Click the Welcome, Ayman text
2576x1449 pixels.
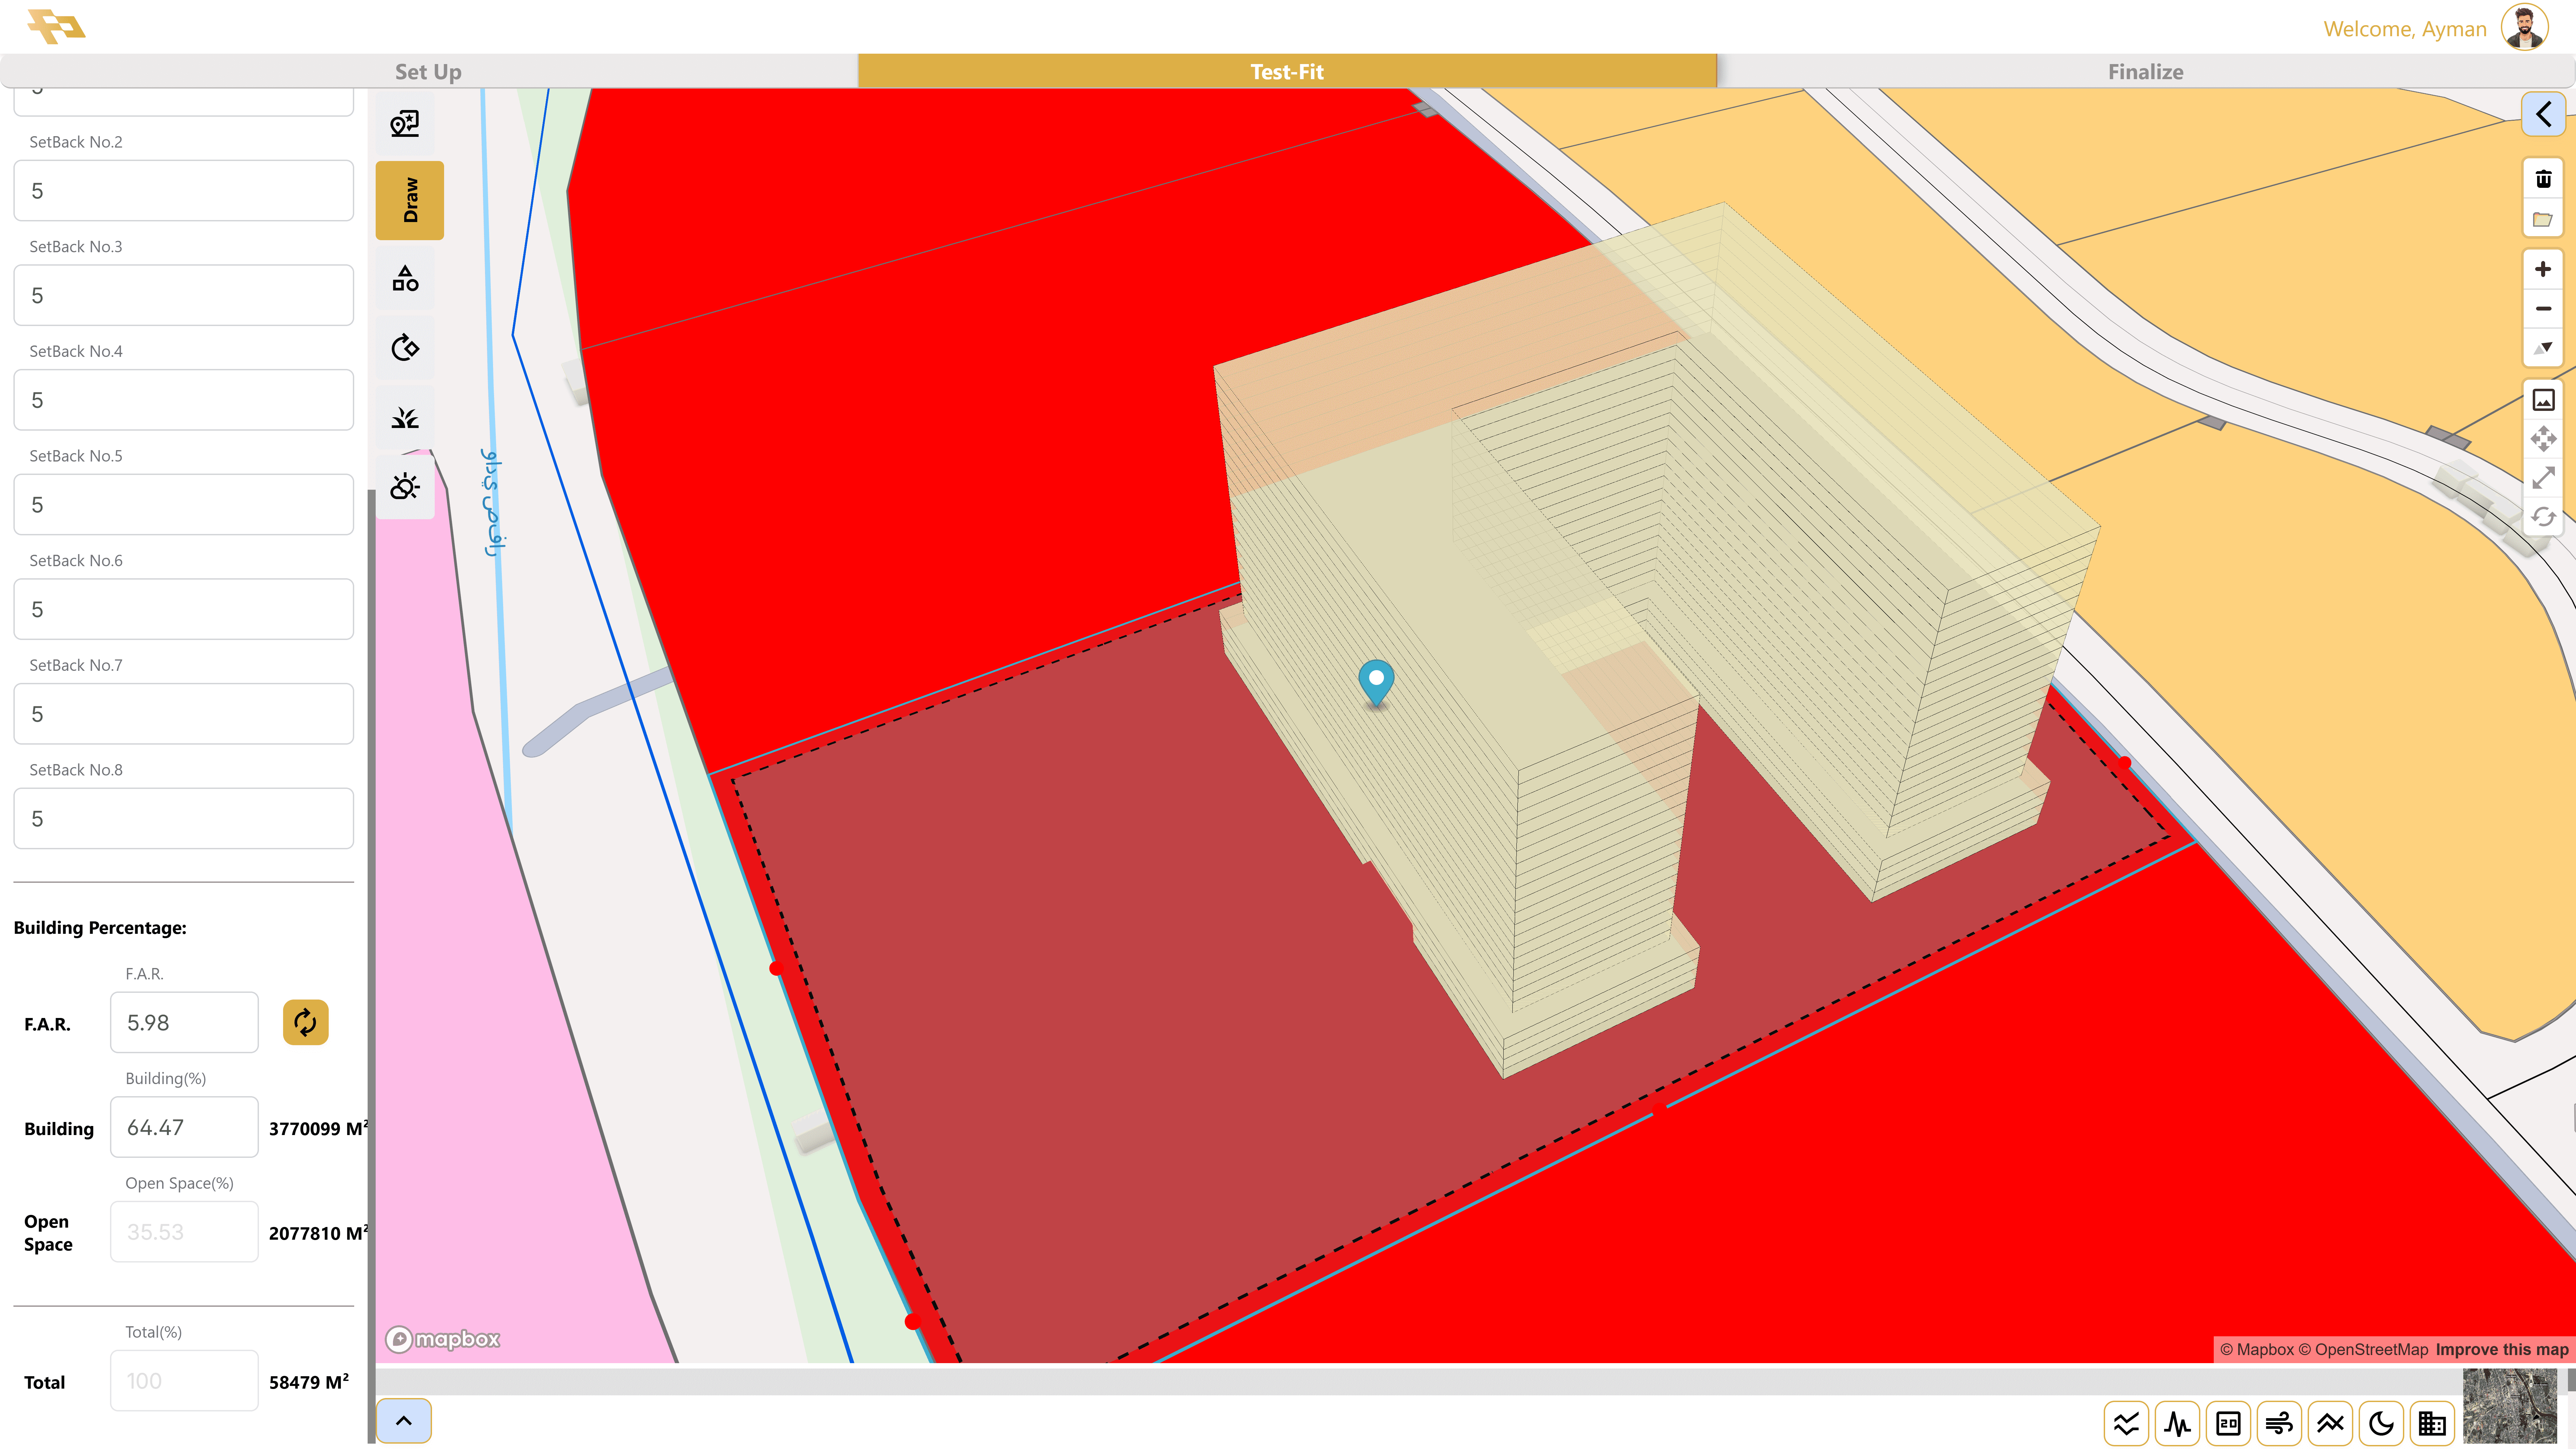(2405, 29)
